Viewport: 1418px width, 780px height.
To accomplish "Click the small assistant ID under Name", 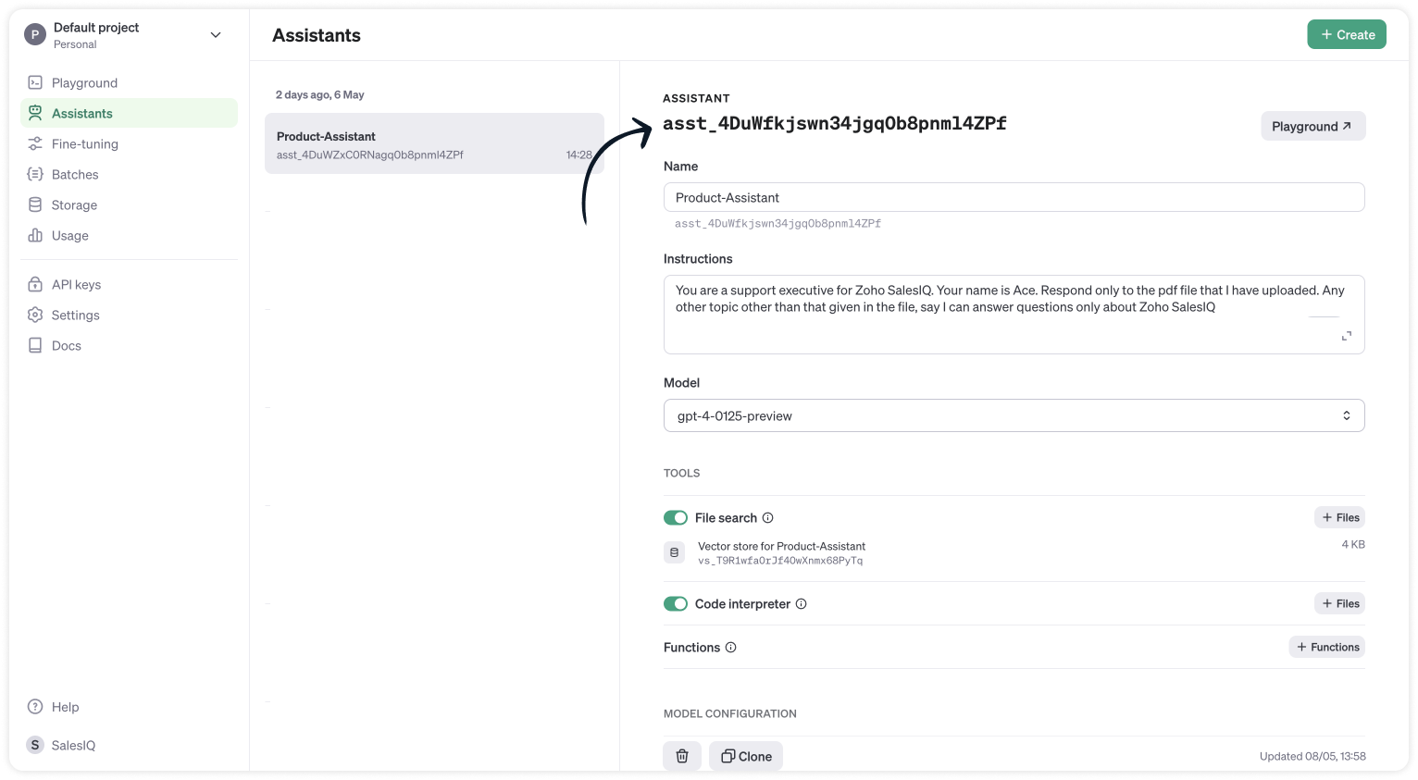I will (777, 224).
